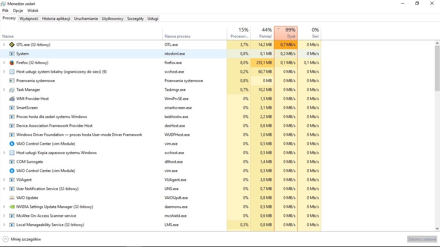The image size is (440, 247).
Task: Open the Usługi tab
Action: click(x=153, y=19)
